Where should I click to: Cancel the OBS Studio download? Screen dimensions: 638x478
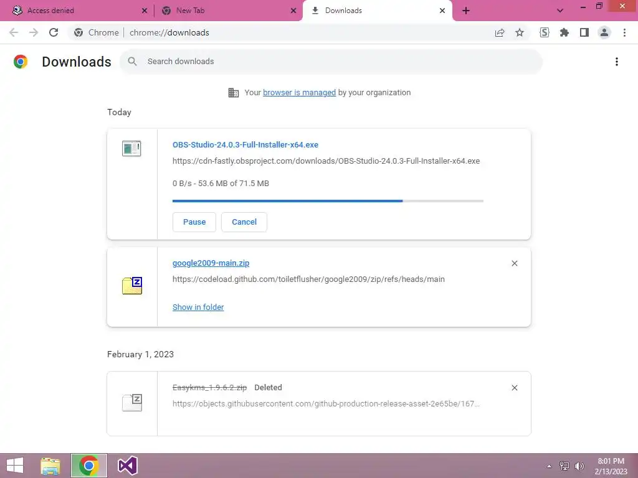(244, 222)
